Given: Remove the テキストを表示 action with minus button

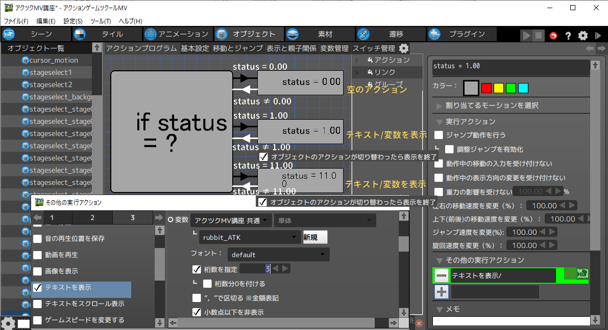Looking at the screenshot, I should 442,276.
